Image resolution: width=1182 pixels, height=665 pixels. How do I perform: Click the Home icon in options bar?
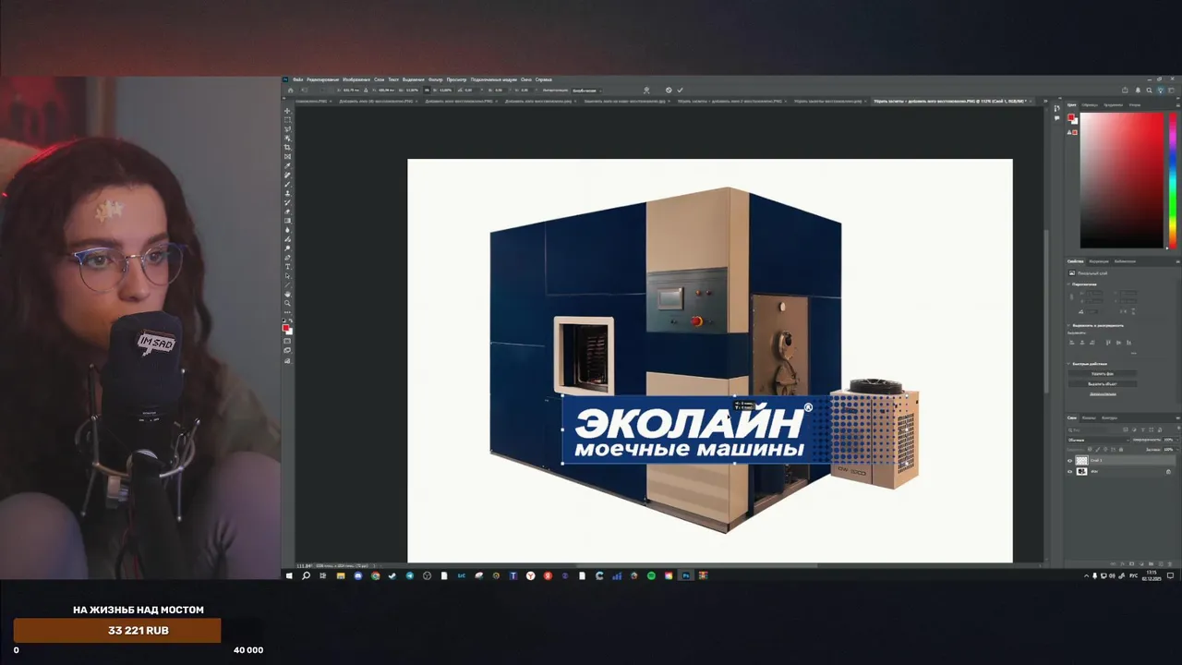tap(291, 90)
